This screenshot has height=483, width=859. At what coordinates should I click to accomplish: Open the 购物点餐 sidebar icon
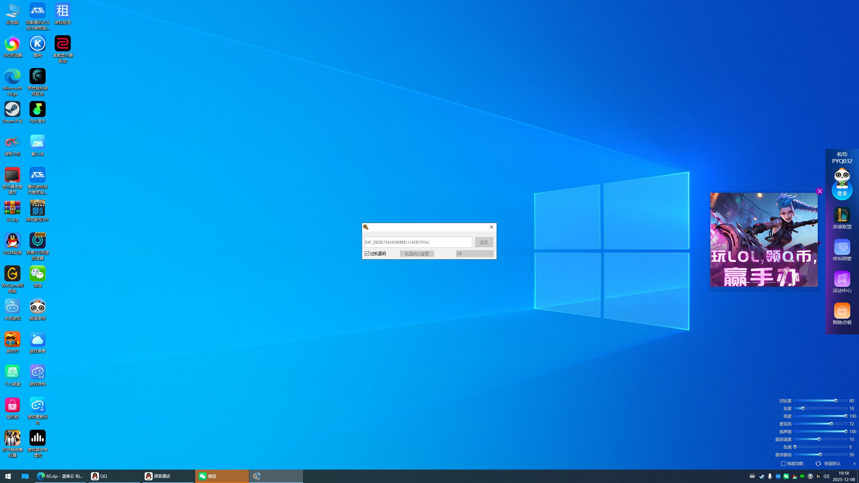(842, 311)
